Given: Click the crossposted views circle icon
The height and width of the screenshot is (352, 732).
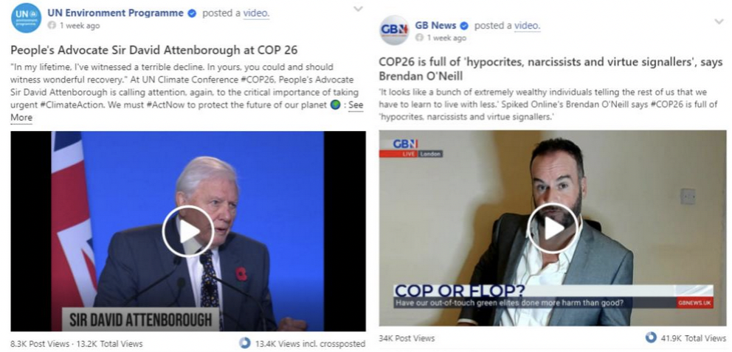Looking at the screenshot, I should 245,344.
